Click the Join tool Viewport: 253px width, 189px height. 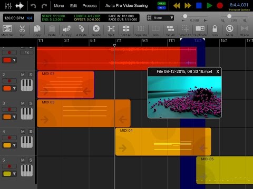pos(155,30)
